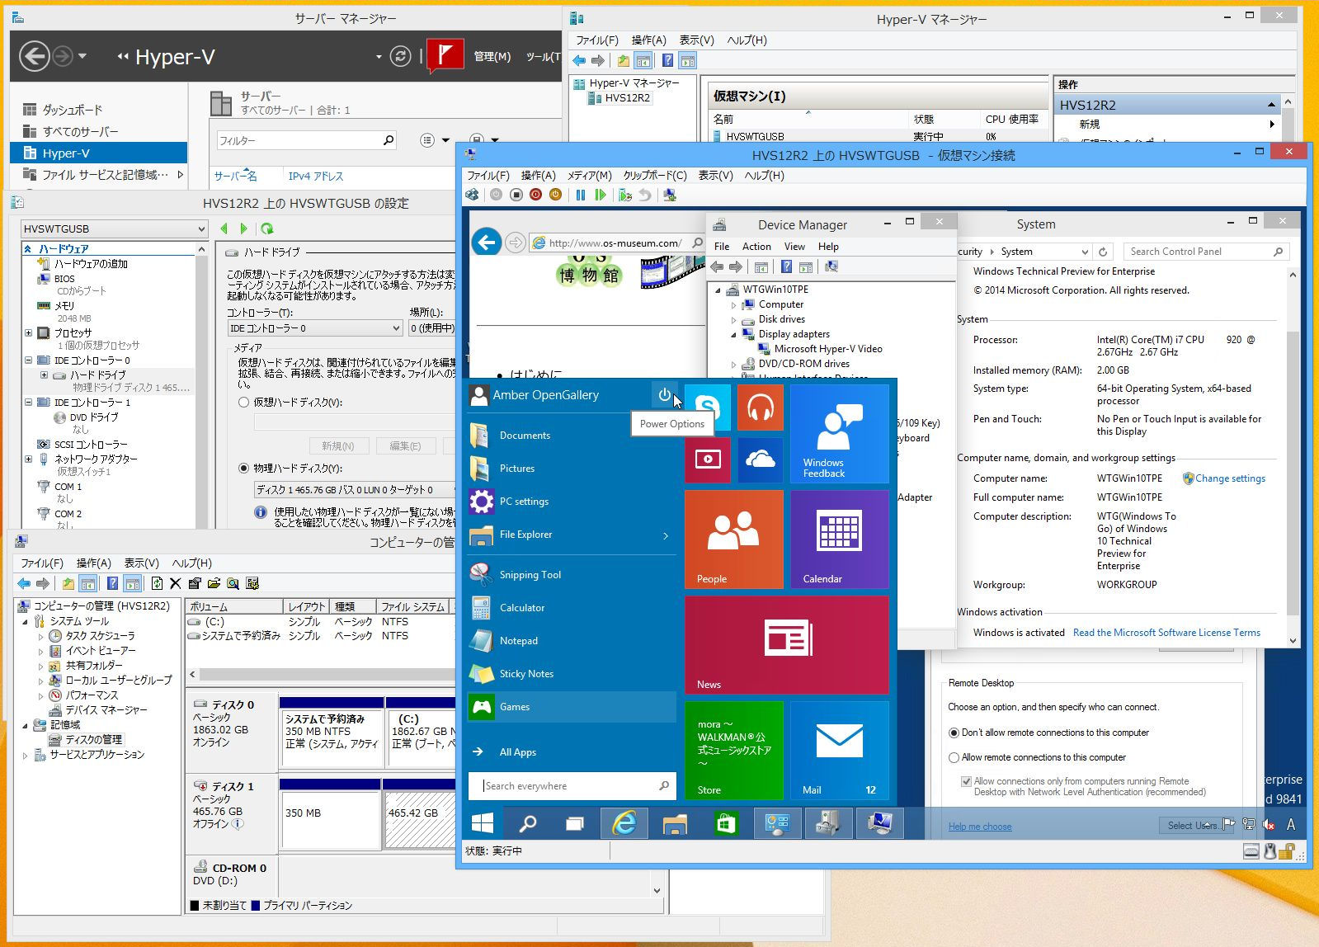Screen dimensions: 1319x947
Task: Click the orange Save VM state icon
Action: (x=555, y=195)
